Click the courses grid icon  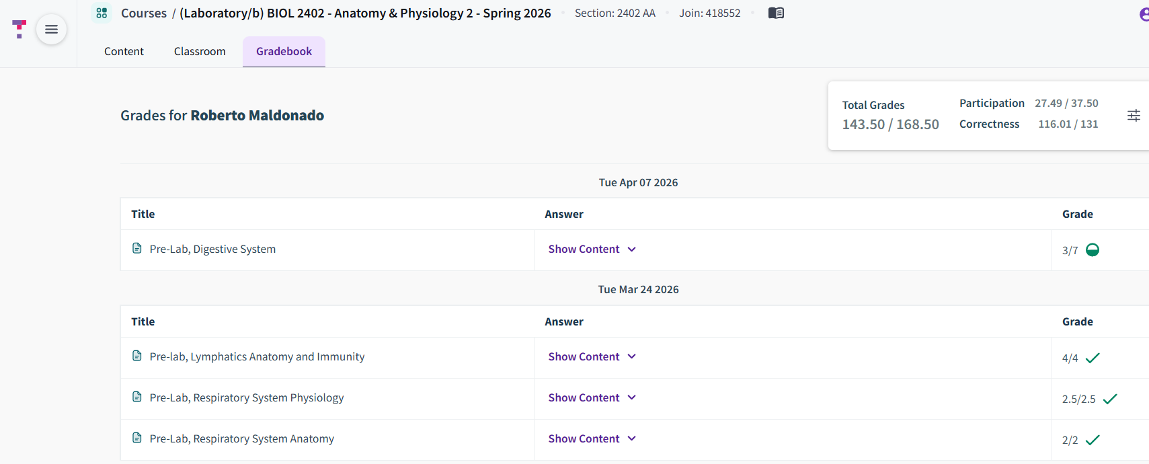[102, 13]
